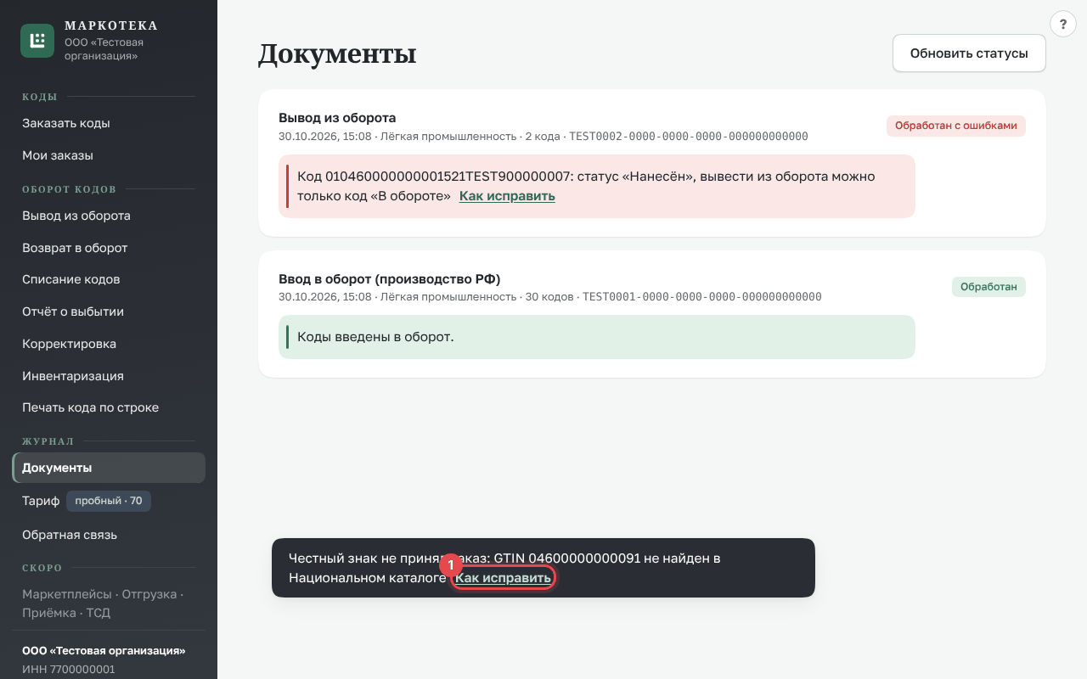Select Возврат в оборот in sidebar
The width and height of the screenshot is (1087, 679).
(109, 248)
